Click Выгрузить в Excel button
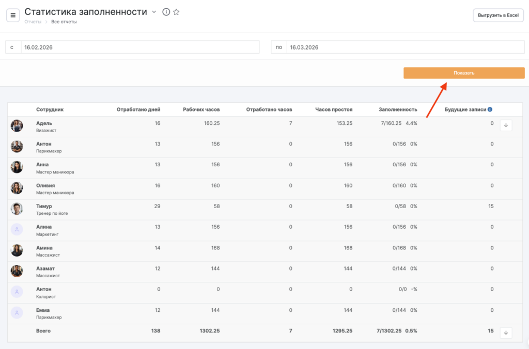This screenshot has width=529, height=349. pos(498,15)
